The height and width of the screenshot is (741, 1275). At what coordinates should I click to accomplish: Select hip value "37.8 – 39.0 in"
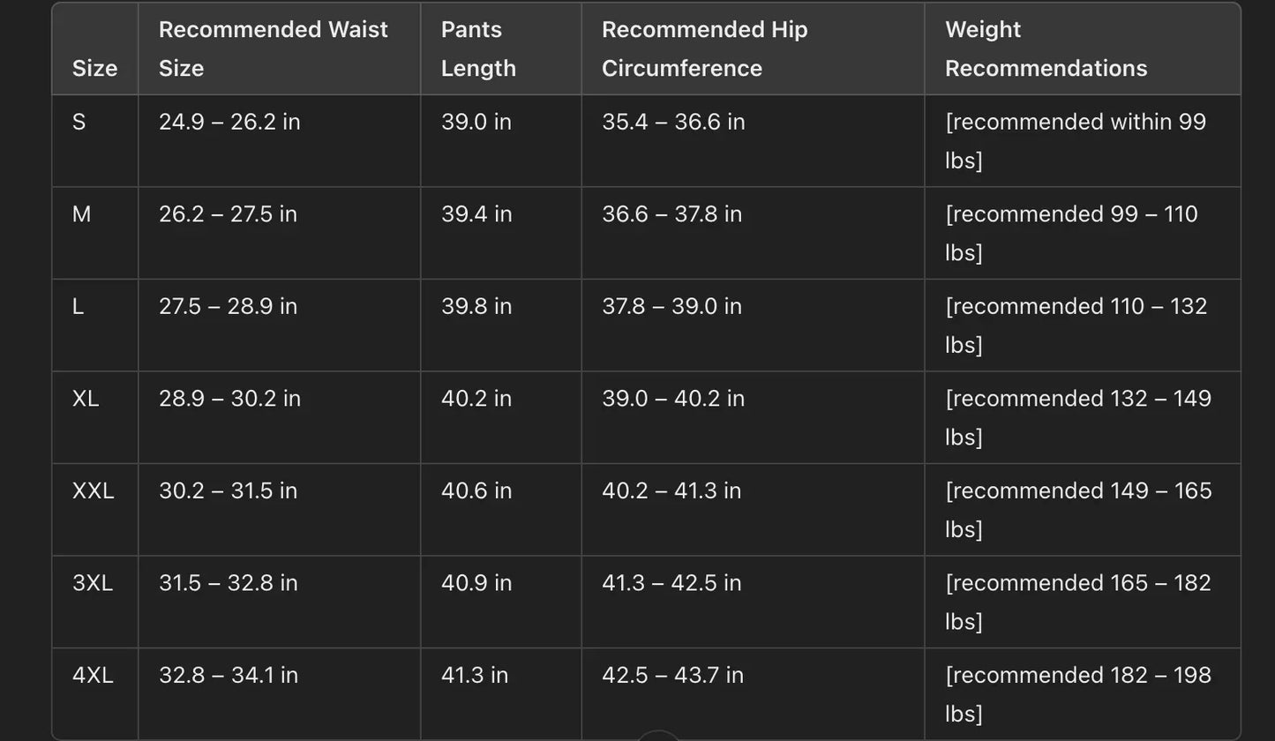(x=671, y=306)
